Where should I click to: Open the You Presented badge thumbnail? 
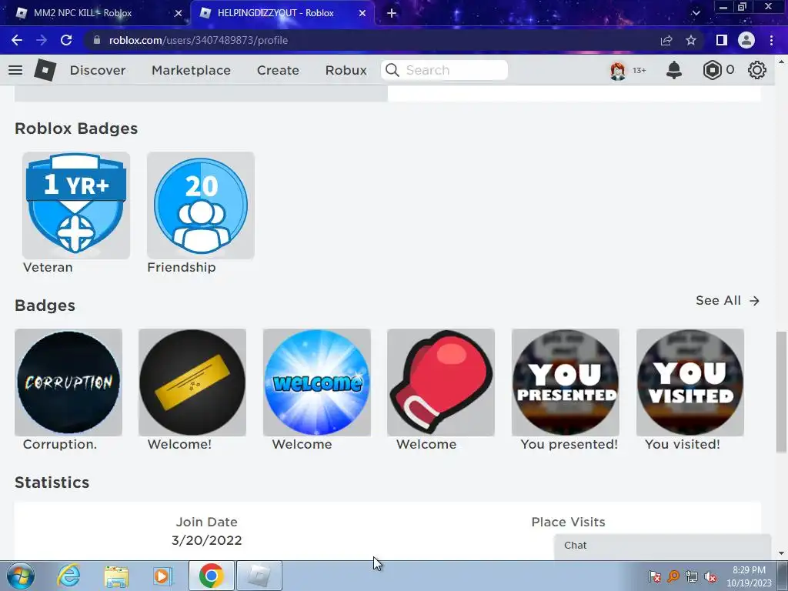(x=566, y=382)
